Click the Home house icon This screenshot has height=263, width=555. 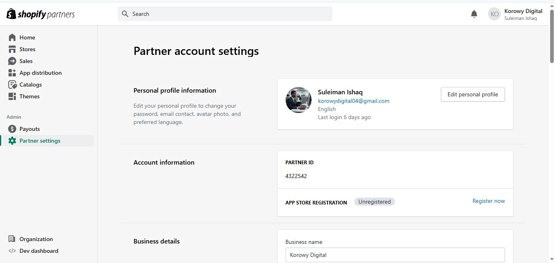click(x=12, y=37)
